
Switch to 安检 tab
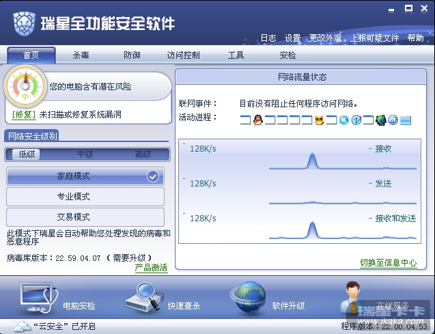287,55
